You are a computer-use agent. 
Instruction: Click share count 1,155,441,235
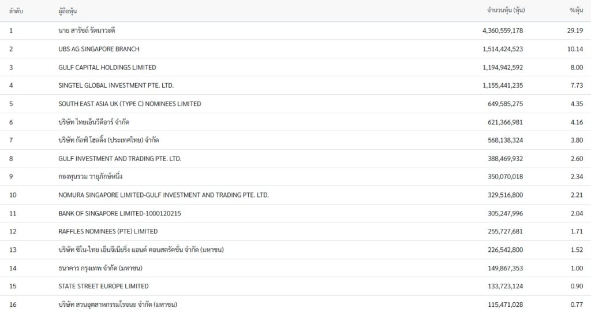pos(503,86)
